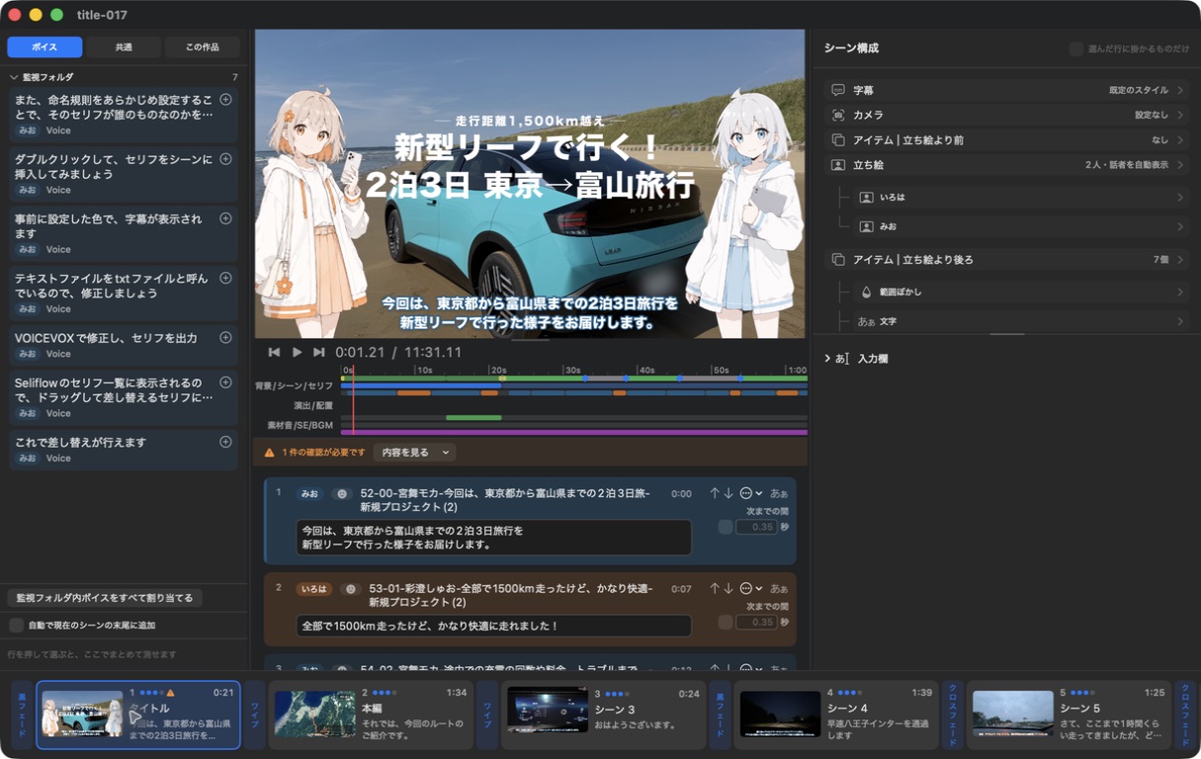Move line 1 down with the arrow
The width and height of the screenshot is (1201, 759).
pyautogui.click(x=729, y=493)
